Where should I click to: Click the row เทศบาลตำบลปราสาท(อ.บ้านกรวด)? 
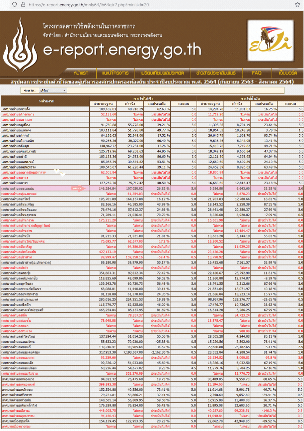152,262
